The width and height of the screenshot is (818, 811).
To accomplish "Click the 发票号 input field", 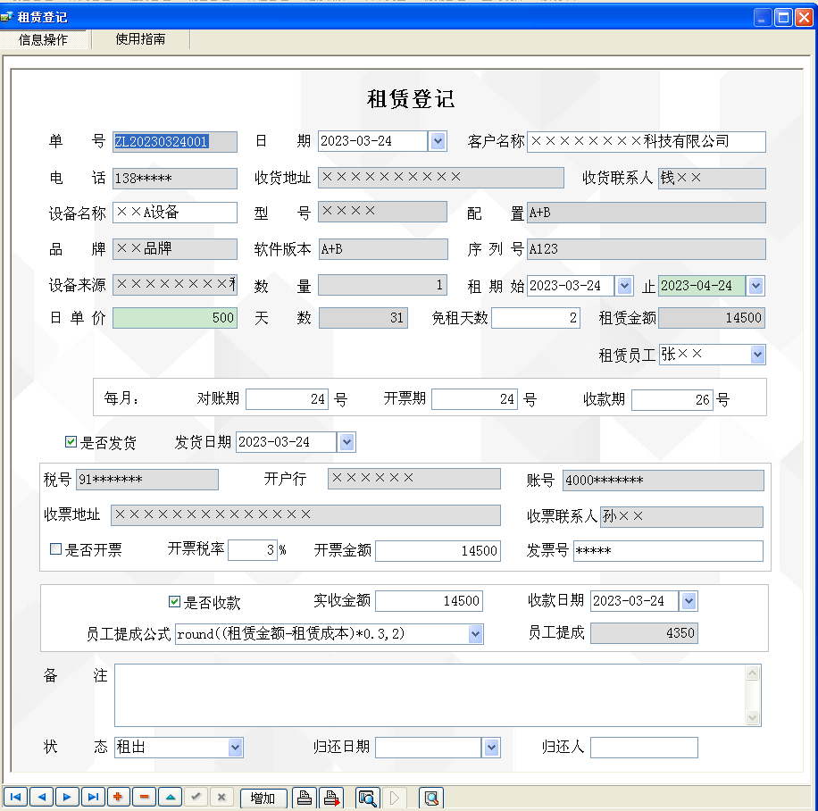I will (x=668, y=551).
